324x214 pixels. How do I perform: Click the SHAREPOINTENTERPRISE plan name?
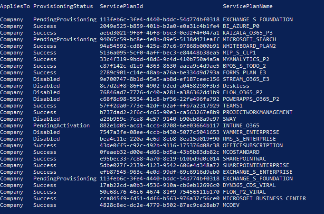click(x=256, y=165)
